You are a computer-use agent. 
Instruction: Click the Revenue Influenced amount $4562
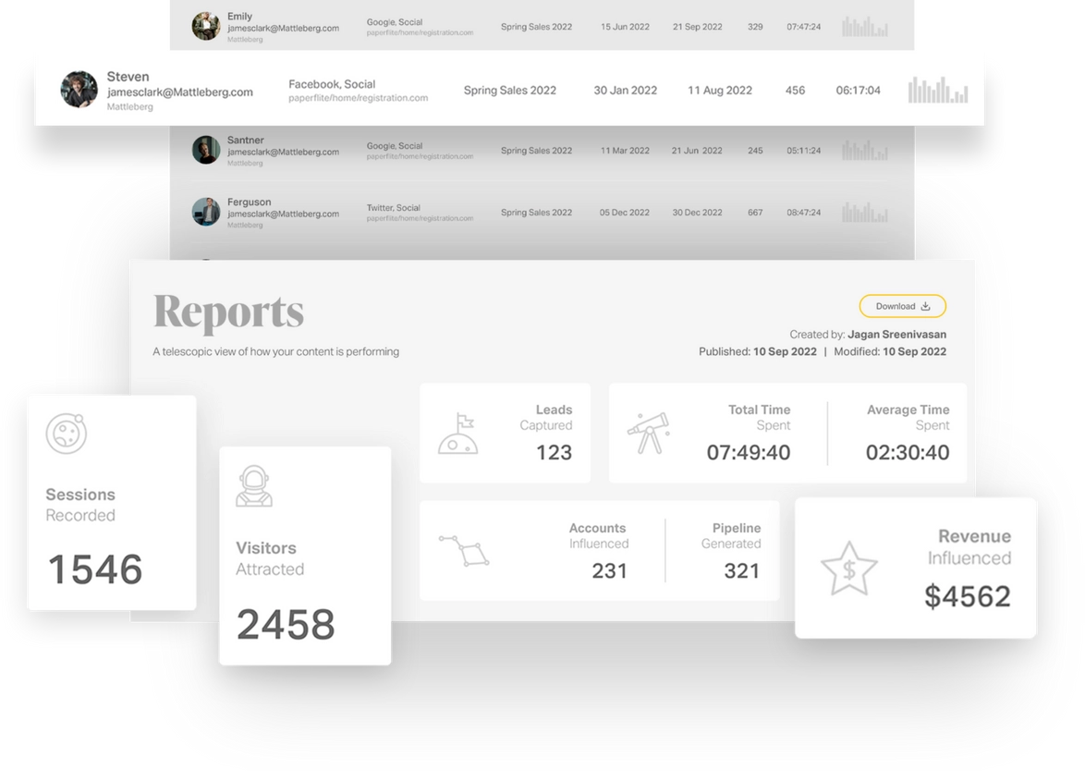967,596
